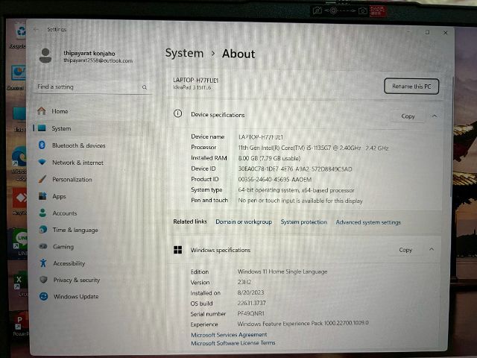Open Accounts settings
Image resolution: width=477 pixels, height=358 pixels.
65,213
